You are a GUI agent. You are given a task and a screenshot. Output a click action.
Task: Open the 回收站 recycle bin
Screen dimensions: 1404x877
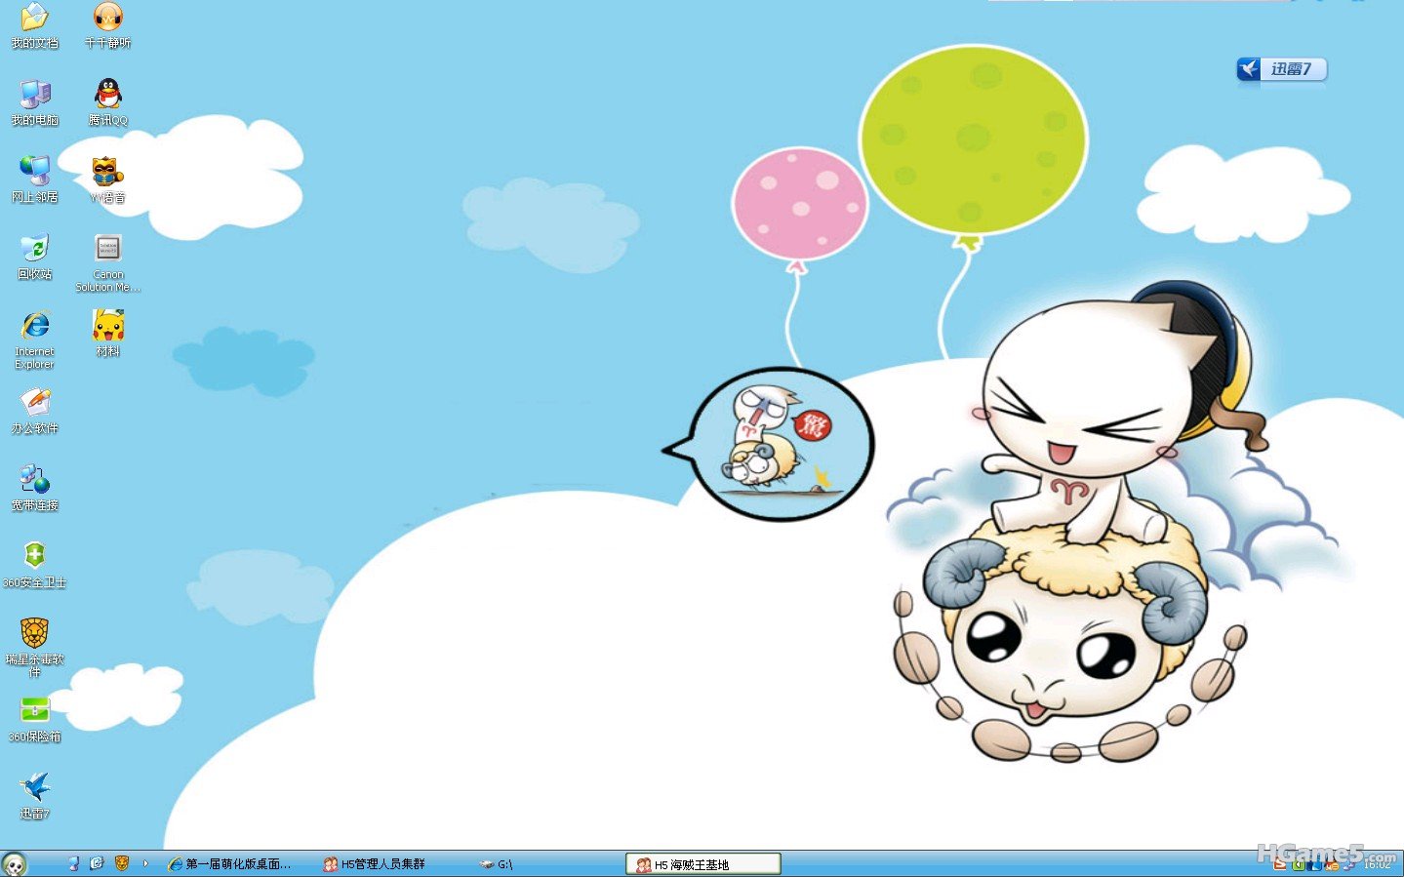tap(34, 249)
